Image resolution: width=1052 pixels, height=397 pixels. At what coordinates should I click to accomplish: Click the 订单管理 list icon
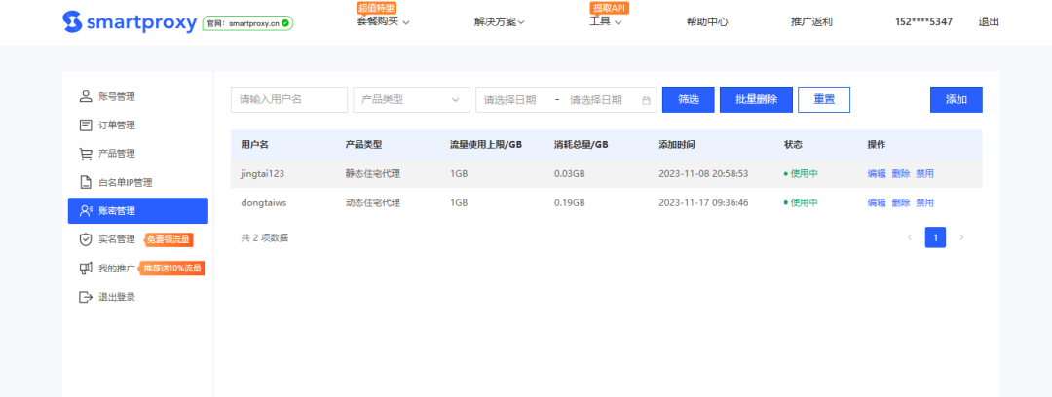[85, 125]
